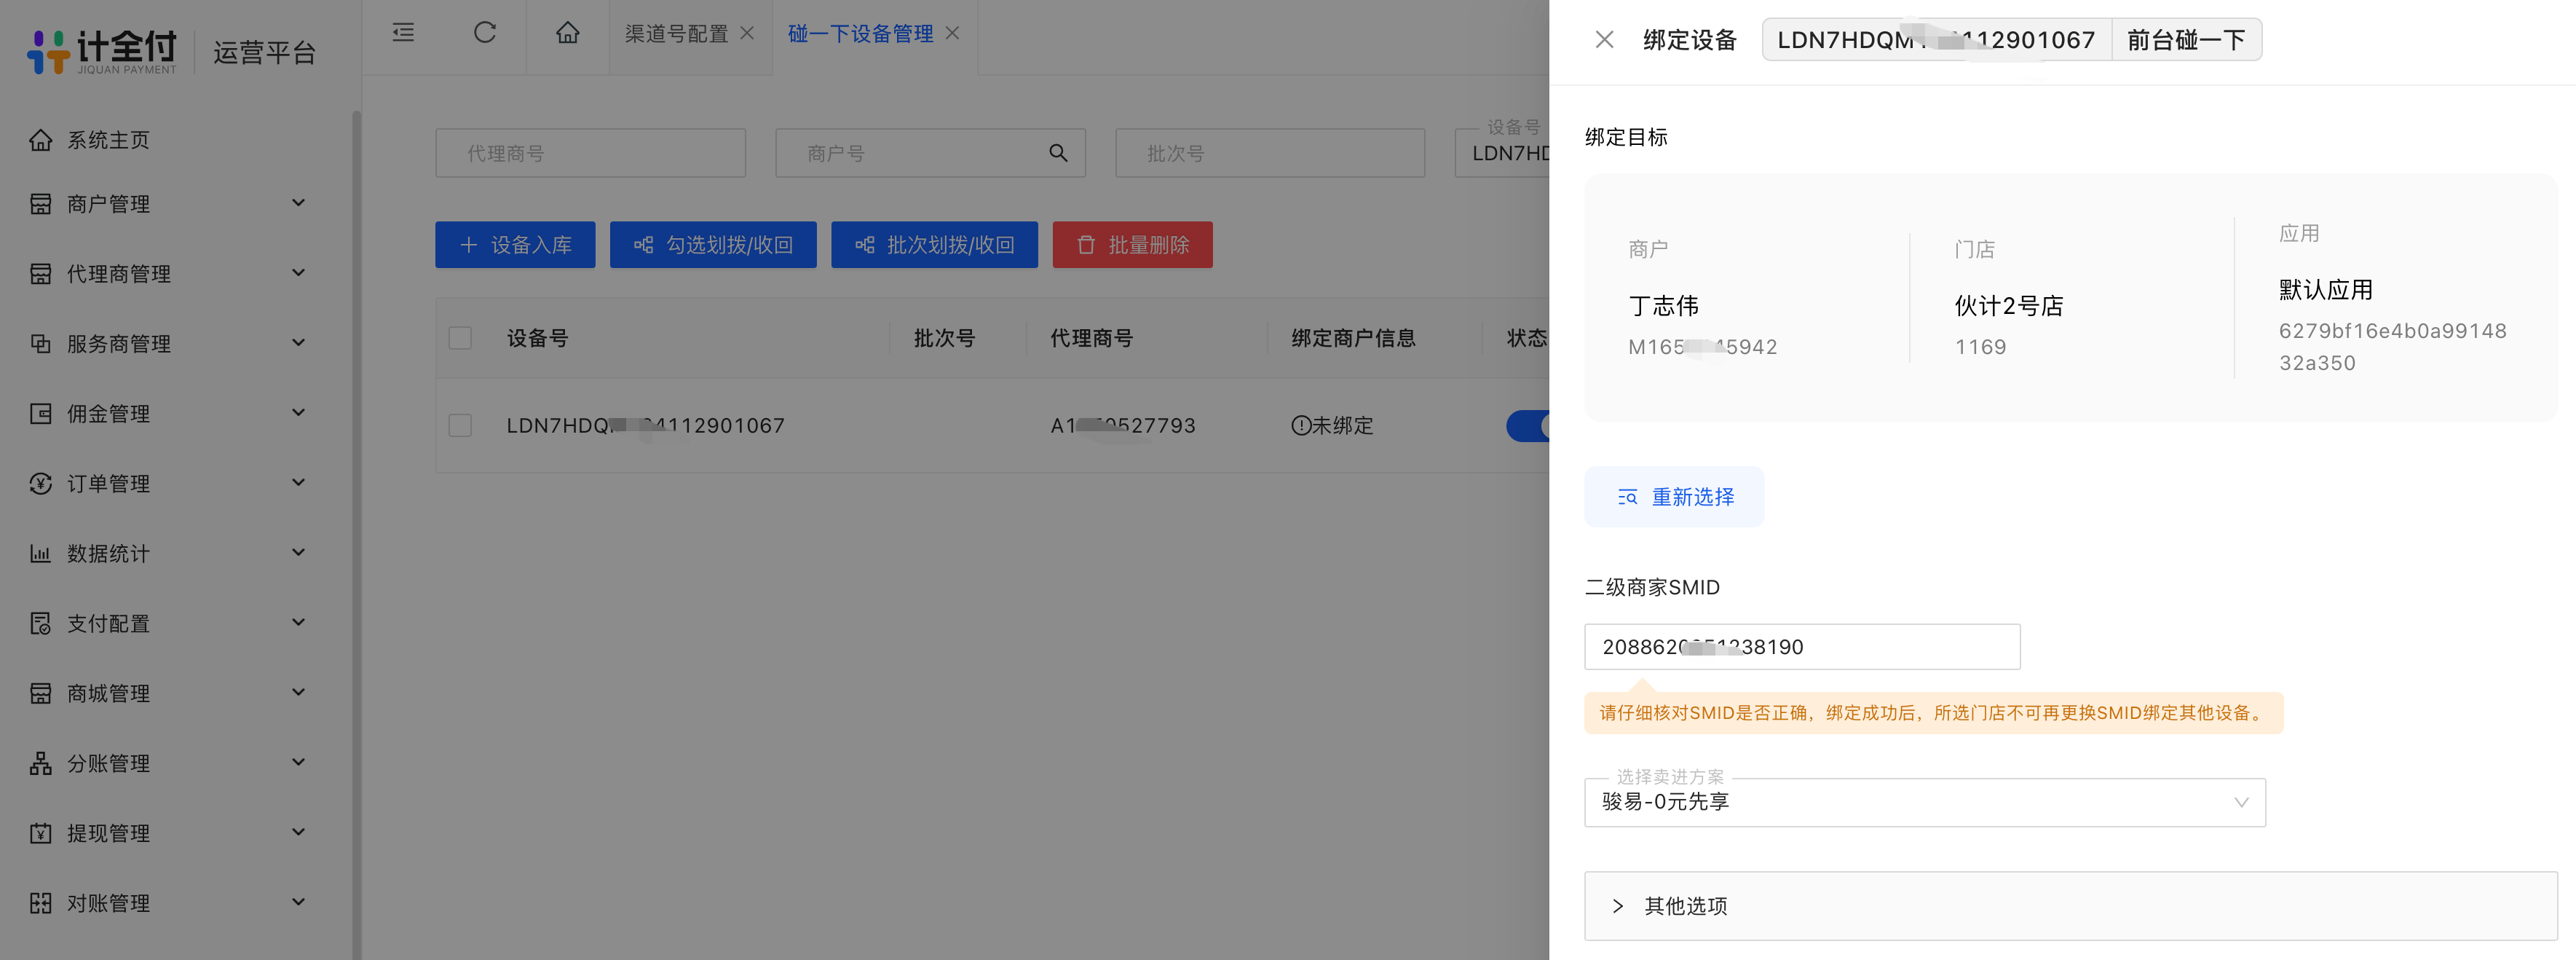Focus the 二级商家SMID input field
The width and height of the screenshot is (2576, 960).
(1802, 647)
